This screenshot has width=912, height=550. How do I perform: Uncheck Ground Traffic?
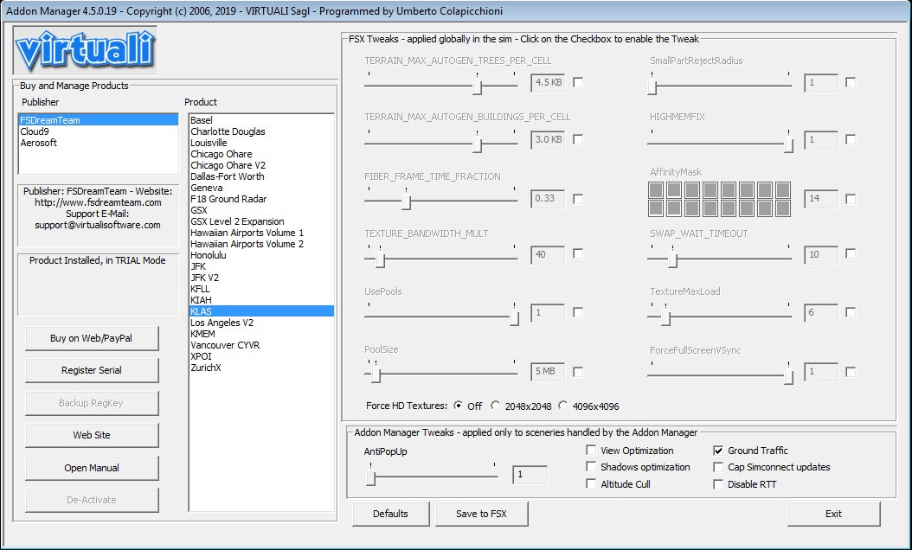pyautogui.click(x=718, y=450)
